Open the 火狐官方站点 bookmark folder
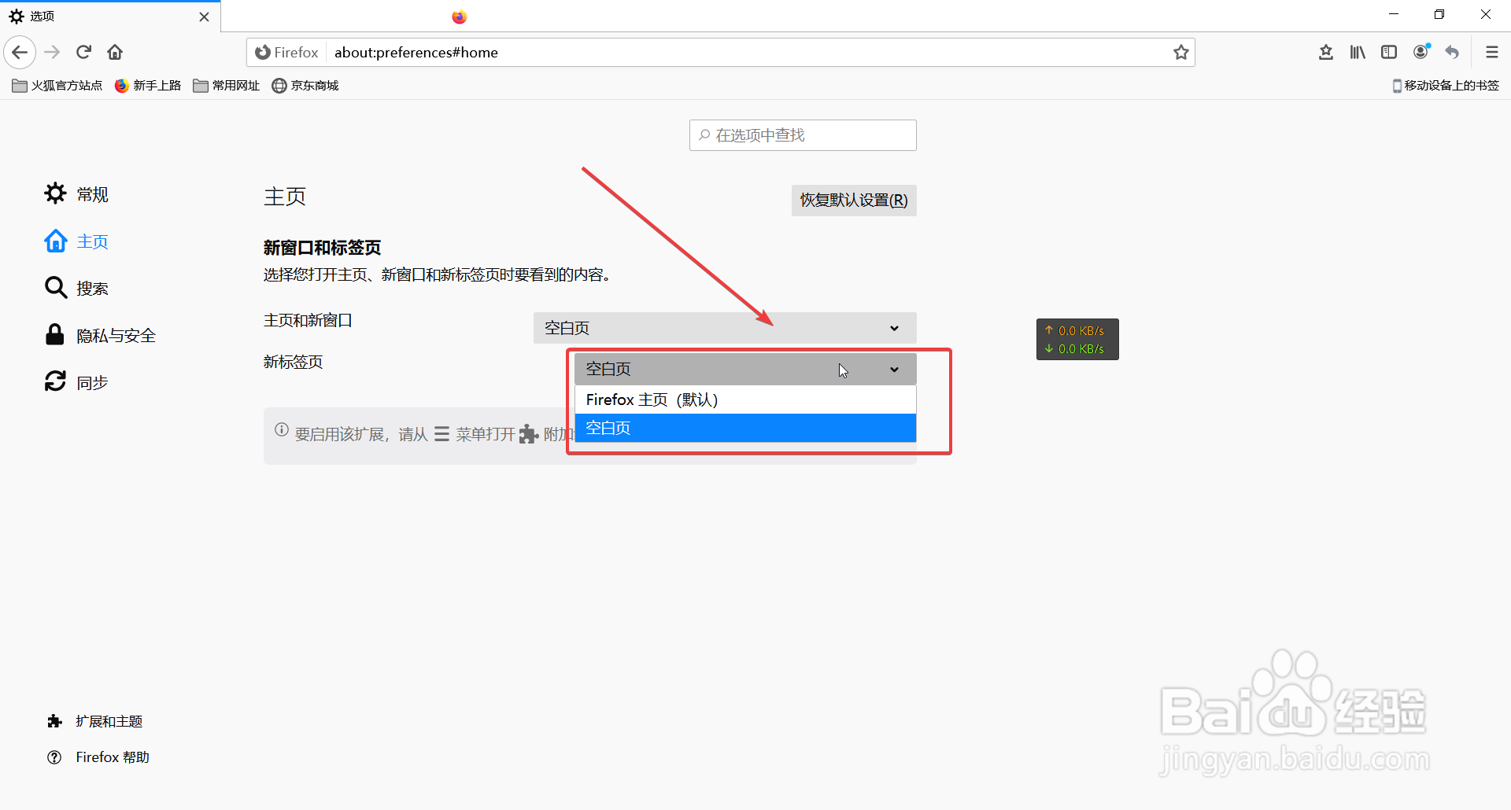Screen dimensions: 1511x810 (x=57, y=86)
